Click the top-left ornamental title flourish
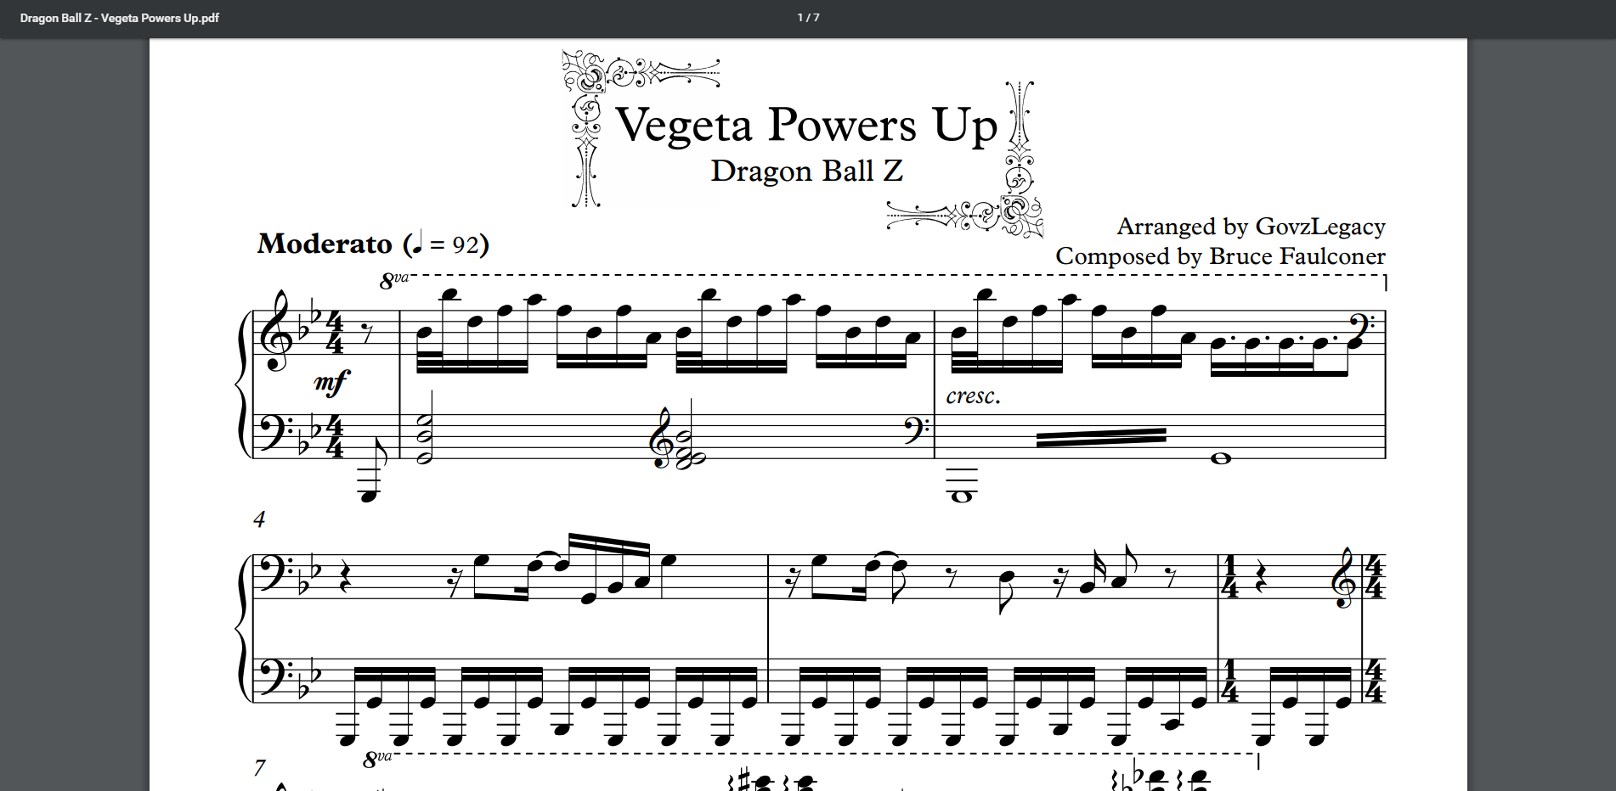The height and width of the screenshot is (791, 1616). pos(641,127)
